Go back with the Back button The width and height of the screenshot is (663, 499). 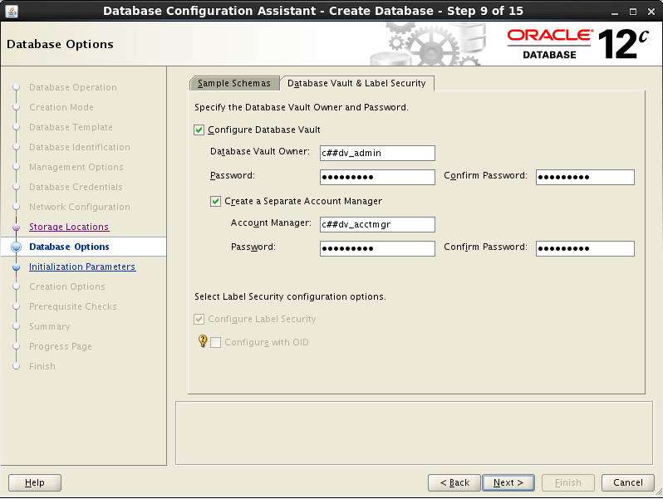(x=454, y=482)
